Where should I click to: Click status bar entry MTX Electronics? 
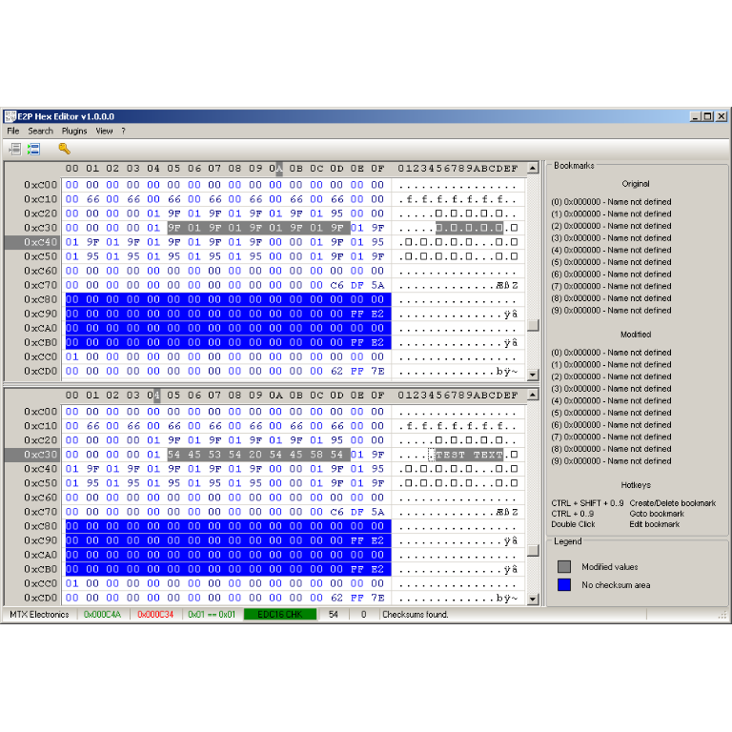pos(39,615)
